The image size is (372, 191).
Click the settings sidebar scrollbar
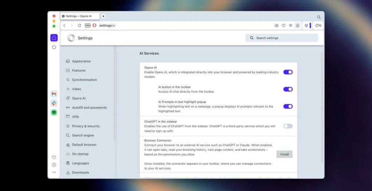[114, 94]
